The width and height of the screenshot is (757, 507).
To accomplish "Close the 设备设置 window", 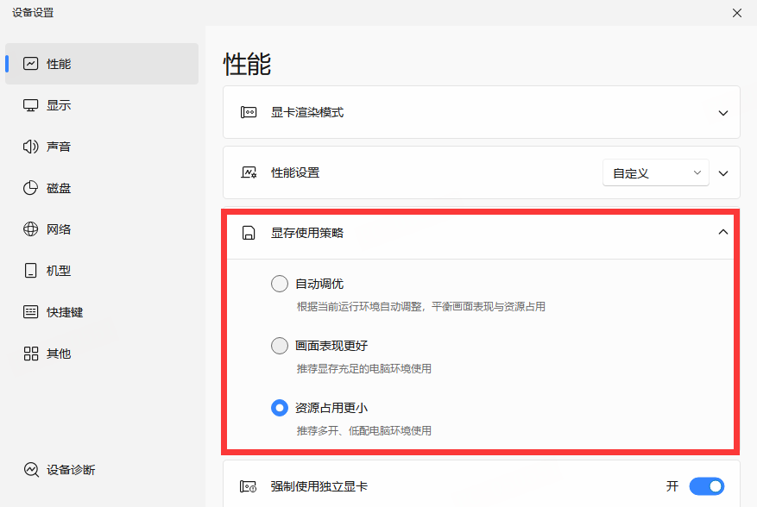I will click(736, 13).
